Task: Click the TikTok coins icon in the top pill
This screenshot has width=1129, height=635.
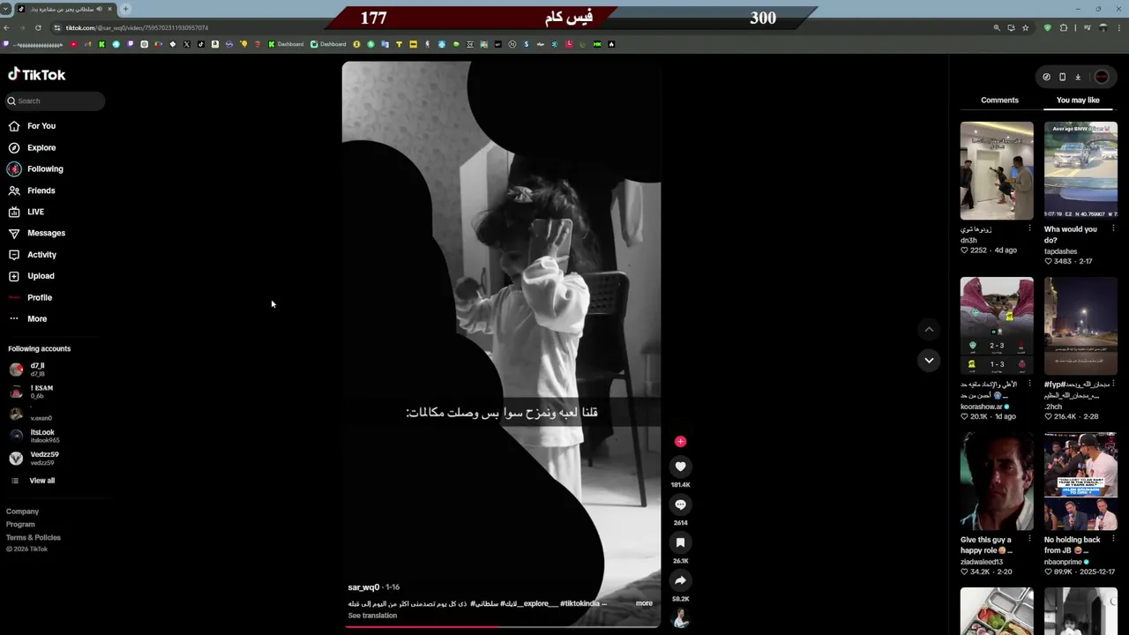Action: coord(1046,77)
